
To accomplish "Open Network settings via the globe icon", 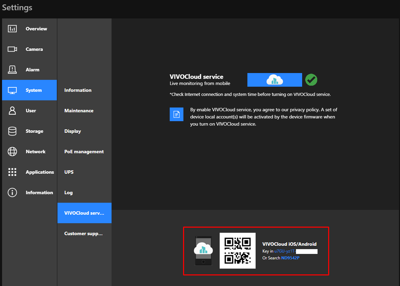I will 12,152.
